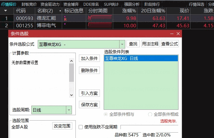Click 20-day gain value 47.43

(x=159, y=26)
